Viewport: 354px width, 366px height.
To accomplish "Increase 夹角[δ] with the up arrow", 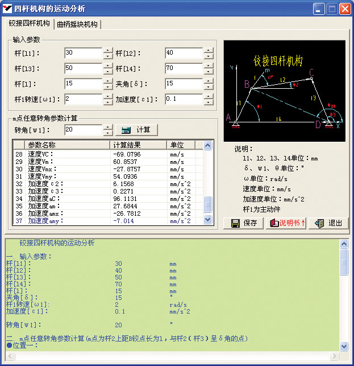I will pyautogui.click(x=209, y=81).
